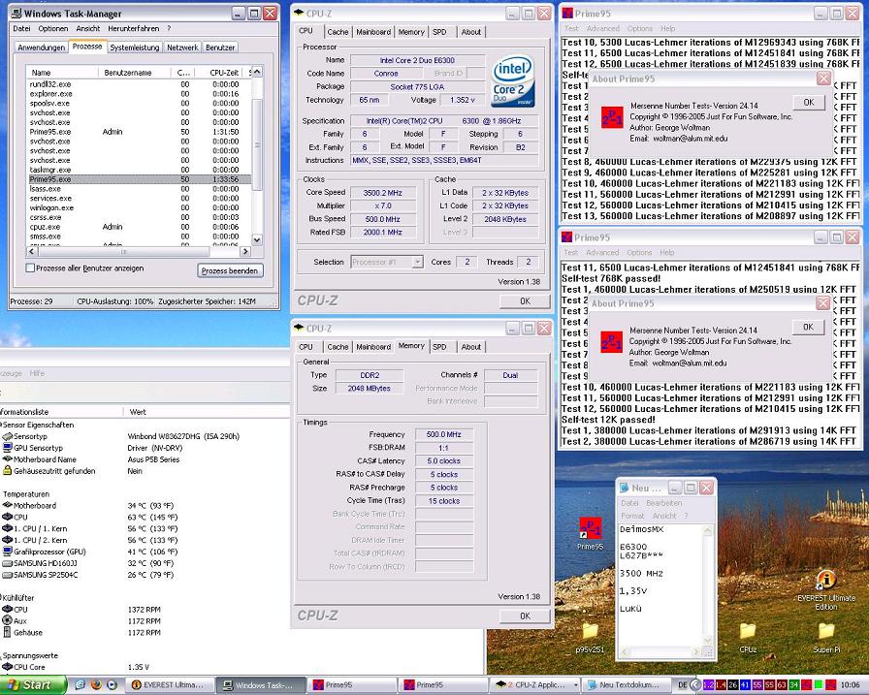Select the winlogon.exe process row
The image size is (869, 695).
click(x=139, y=207)
